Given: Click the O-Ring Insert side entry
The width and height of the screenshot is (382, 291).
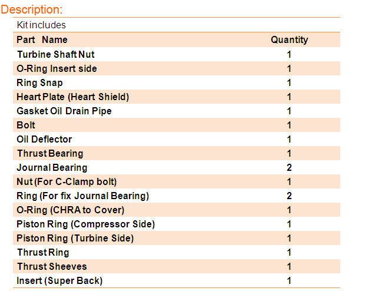Looking at the screenshot, I should tap(57, 68).
